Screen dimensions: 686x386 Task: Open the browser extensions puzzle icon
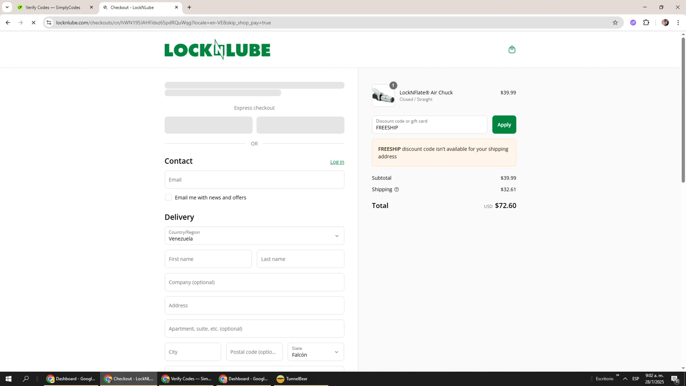pyautogui.click(x=646, y=22)
